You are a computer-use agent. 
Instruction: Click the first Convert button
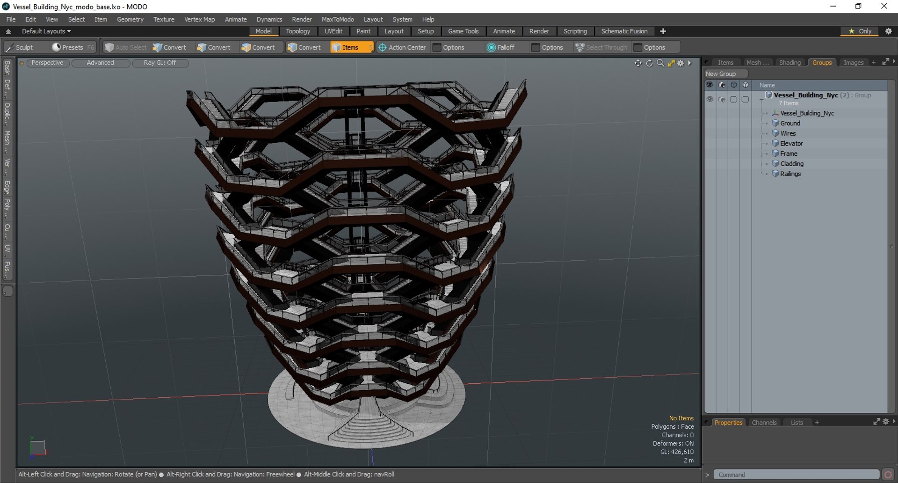point(170,47)
